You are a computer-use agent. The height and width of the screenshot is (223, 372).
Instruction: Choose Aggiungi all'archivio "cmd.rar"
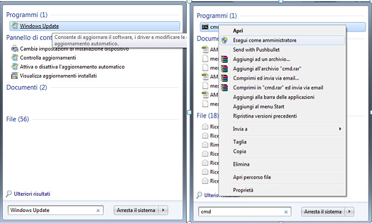267,68
